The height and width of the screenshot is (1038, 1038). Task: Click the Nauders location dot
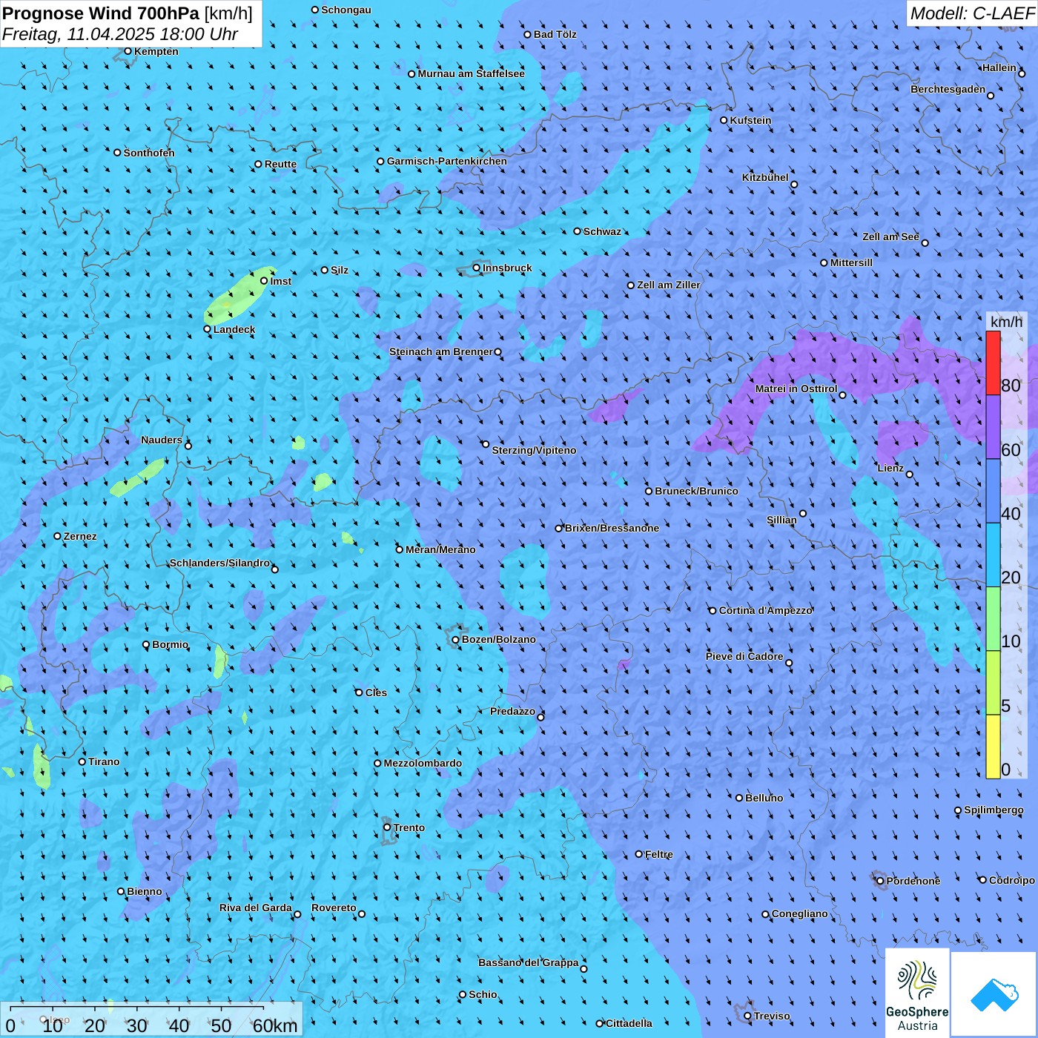point(188,446)
